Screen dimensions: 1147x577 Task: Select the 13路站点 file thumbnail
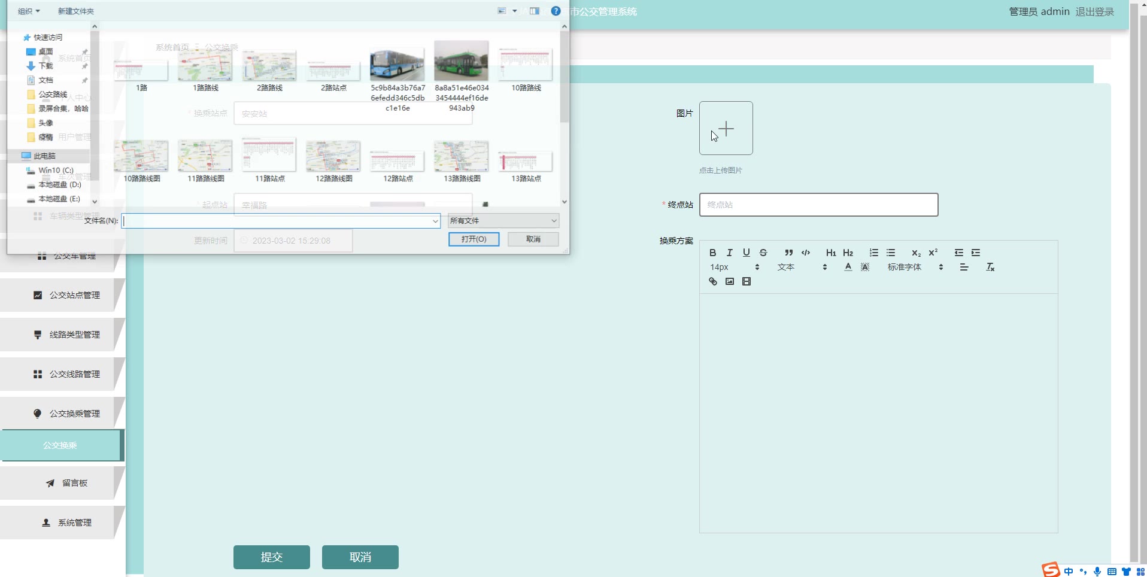click(526, 167)
